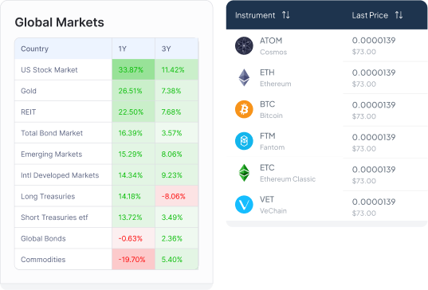Click the BTC last price value
Viewport: 428px width, 290px height.
pos(374,104)
